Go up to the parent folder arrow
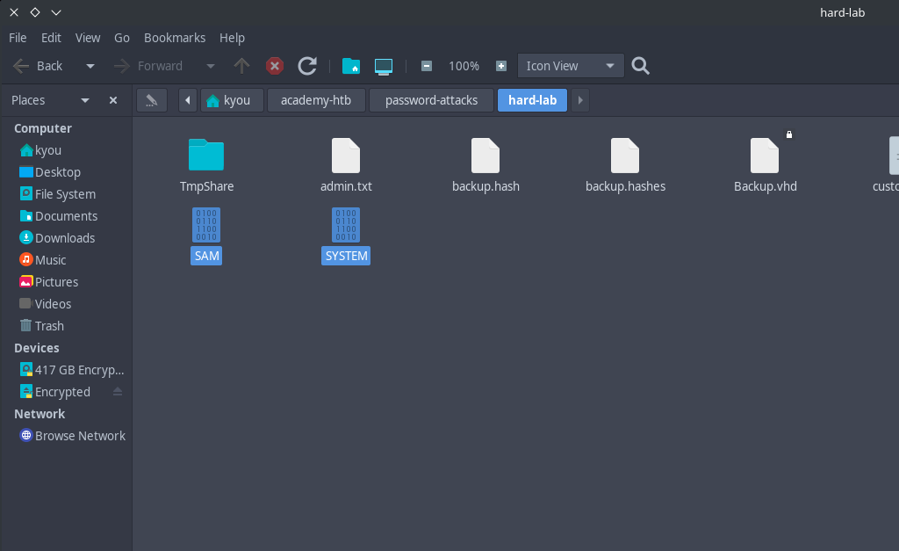The width and height of the screenshot is (899, 551). point(241,66)
